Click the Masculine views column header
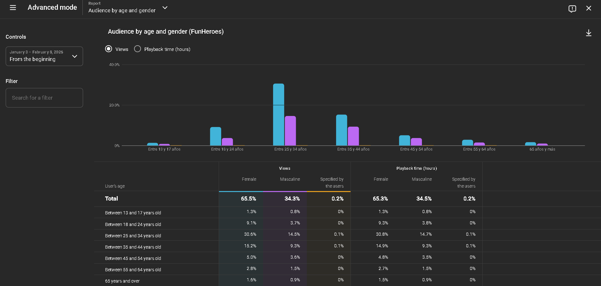This screenshot has width=601, height=286. pyautogui.click(x=290, y=179)
